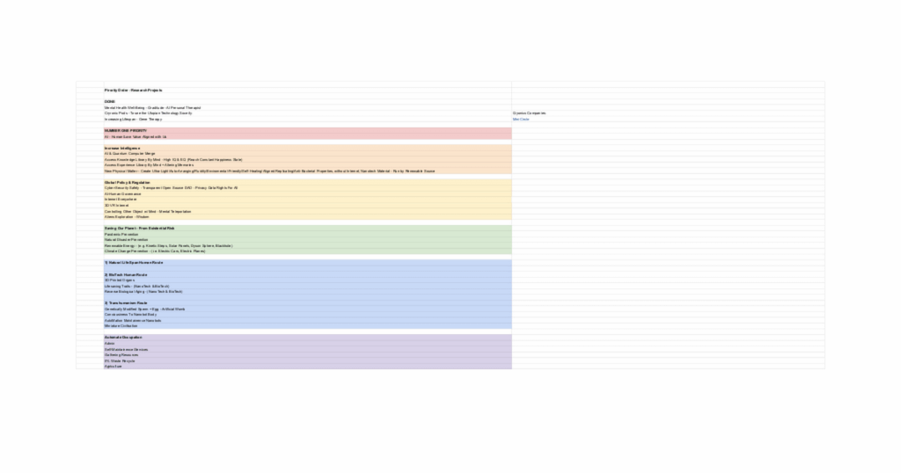Select the 'AI & Quantum Computer Merge' cell
This screenshot has height=473, width=901.
(x=307, y=153)
